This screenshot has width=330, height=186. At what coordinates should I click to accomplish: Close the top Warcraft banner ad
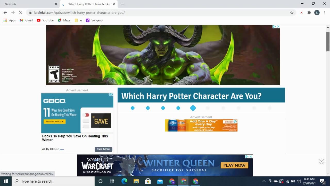pyautogui.click(x=278, y=27)
